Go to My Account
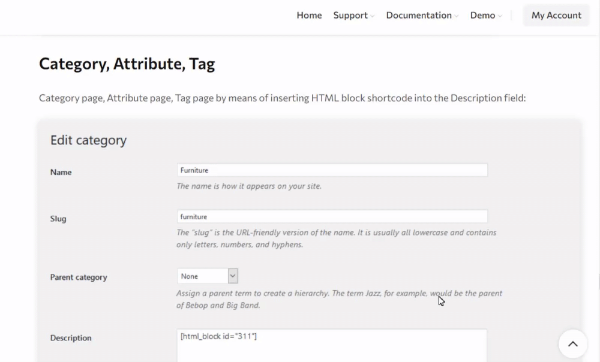This screenshot has height=362, width=600. pyautogui.click(x=556, y=16)
